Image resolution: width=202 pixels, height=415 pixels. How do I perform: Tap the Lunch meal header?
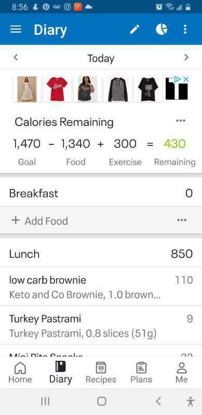coord(101,254)
